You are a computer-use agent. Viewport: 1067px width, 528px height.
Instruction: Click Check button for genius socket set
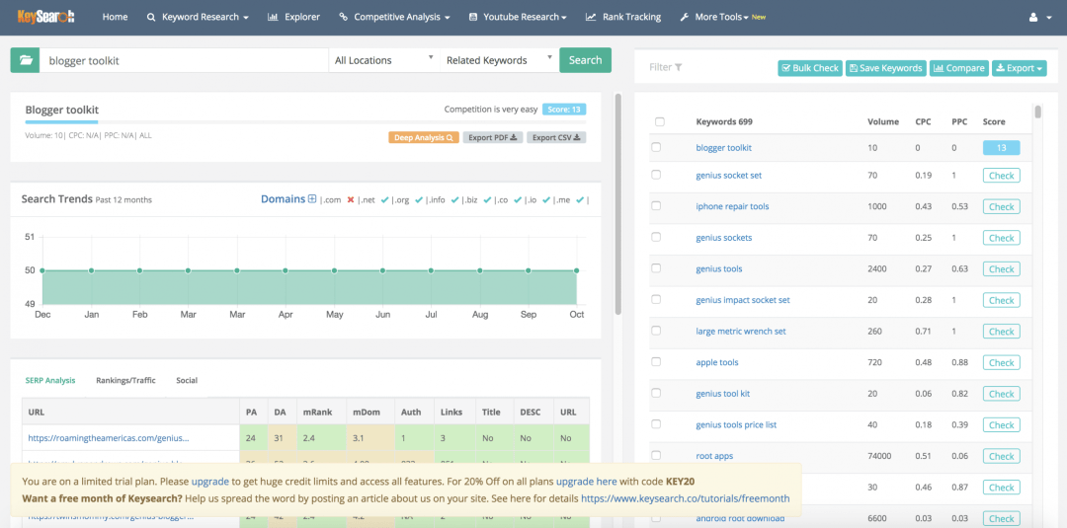1001,176
